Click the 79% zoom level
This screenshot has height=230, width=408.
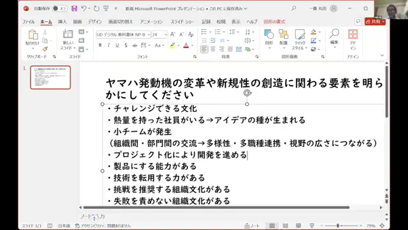pyautogui.click(x=371, y=226)
